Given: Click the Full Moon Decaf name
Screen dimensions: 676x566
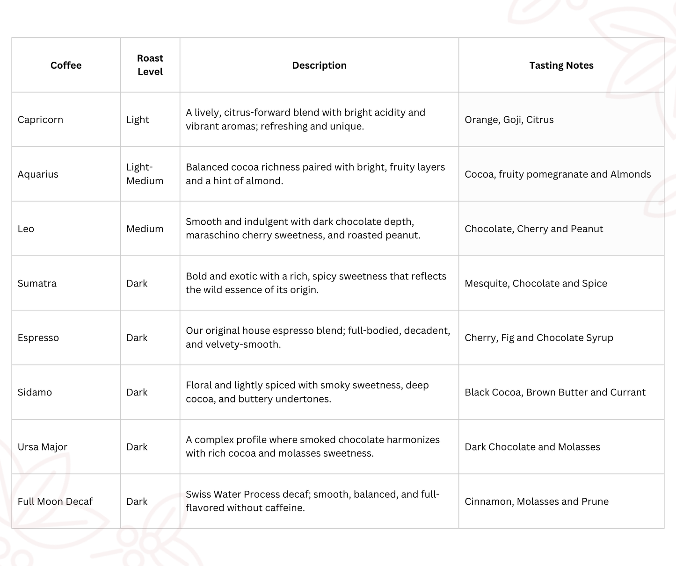Looking at the screenshot, I should pyautogui.click(x=55, y=502).
